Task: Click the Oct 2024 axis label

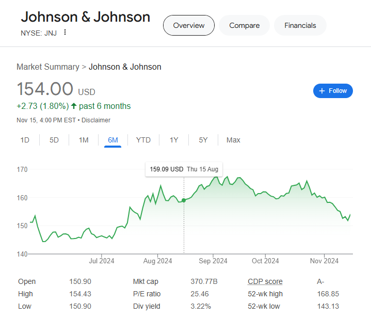Action: [265, 261]
